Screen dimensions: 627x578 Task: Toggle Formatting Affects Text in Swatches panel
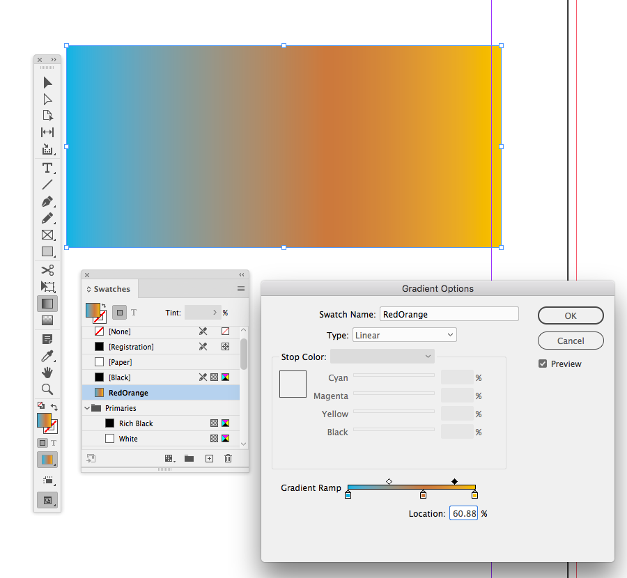pyautogui.click(x=134, y=313)
